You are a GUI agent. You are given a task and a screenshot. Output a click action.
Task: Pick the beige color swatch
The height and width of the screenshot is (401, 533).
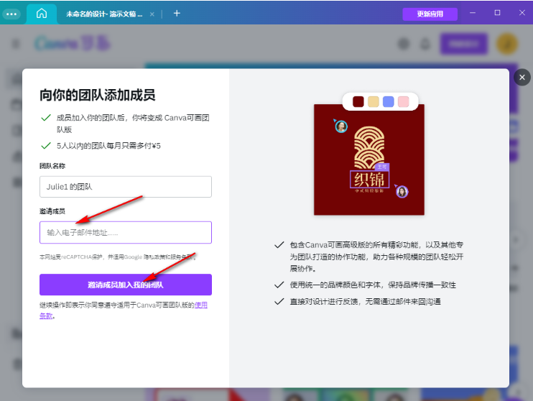(x=374, y=102)
